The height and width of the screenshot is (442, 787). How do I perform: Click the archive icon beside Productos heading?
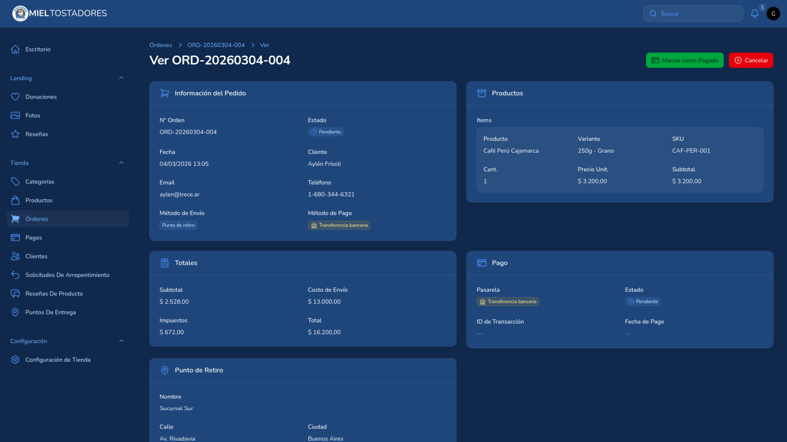(x=482, y=93)
